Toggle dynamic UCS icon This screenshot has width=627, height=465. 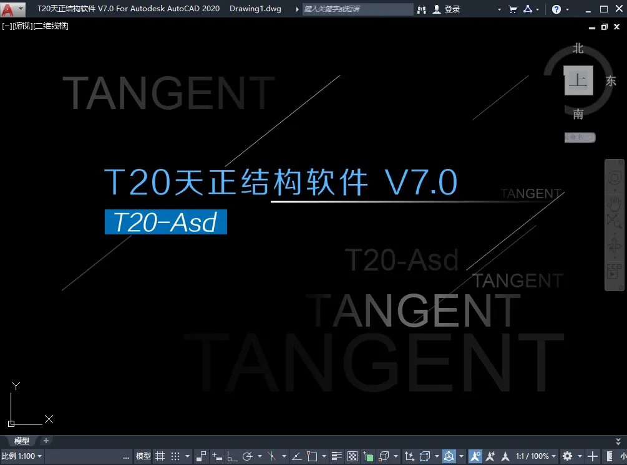409,456
